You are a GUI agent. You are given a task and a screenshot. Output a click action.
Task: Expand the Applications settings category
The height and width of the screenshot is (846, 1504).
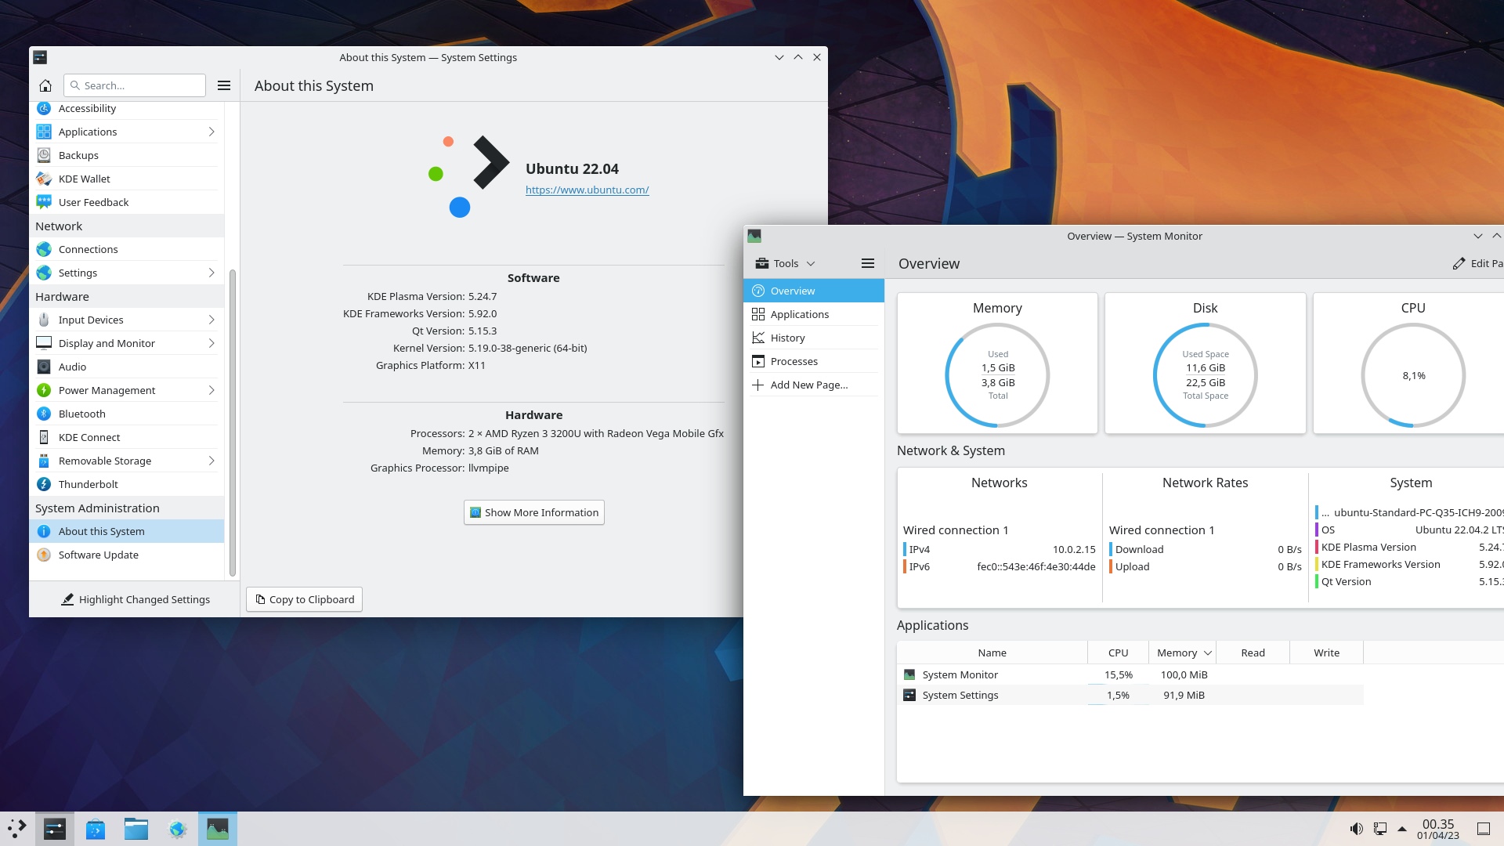point(211,132)
